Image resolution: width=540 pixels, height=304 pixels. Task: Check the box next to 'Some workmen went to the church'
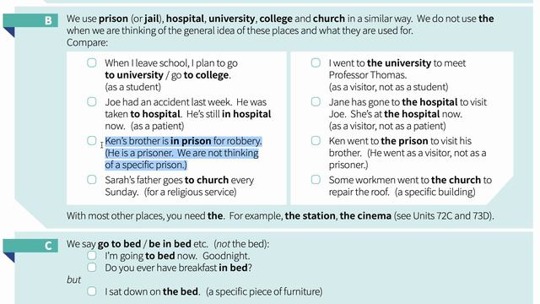(x=316, y=180)
